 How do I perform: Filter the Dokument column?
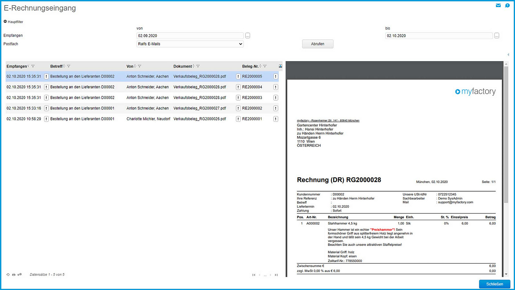tap(198, 66)
